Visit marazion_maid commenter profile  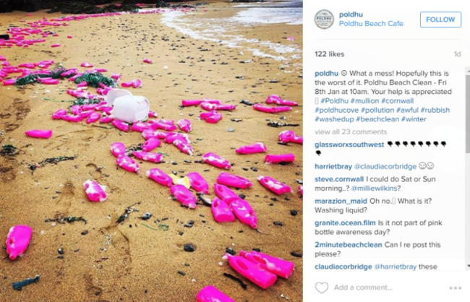pos(341,201)
